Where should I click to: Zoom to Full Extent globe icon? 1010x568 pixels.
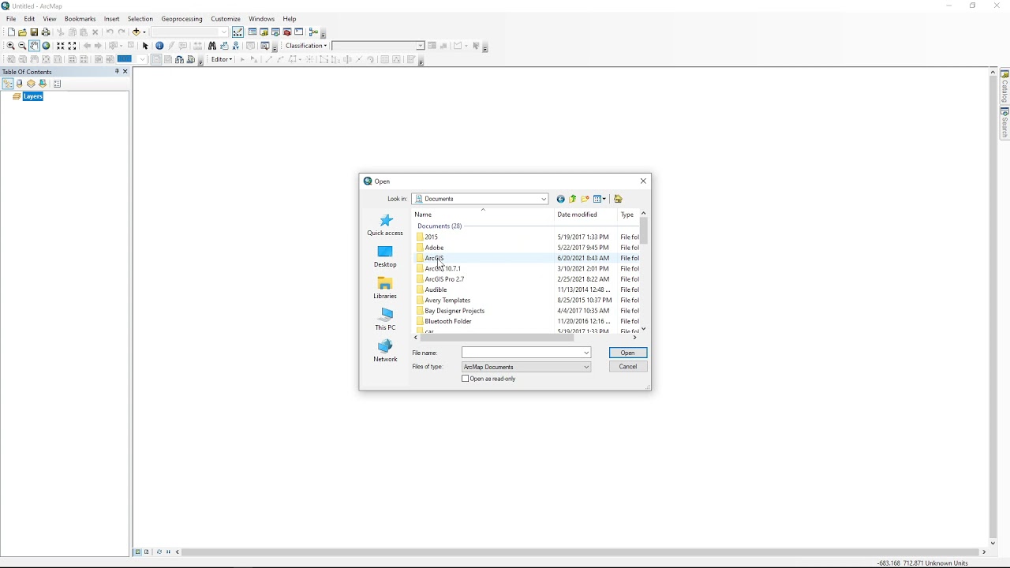pyautogui.click(x=46, y=46)
